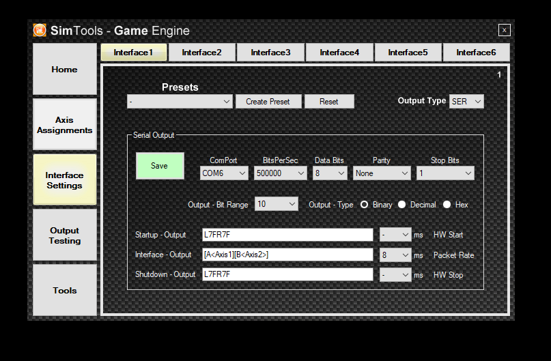The height and width of the screenshot is (361, 551).
Task: Click the HW Start label
Action: click(x=448, y=235)
